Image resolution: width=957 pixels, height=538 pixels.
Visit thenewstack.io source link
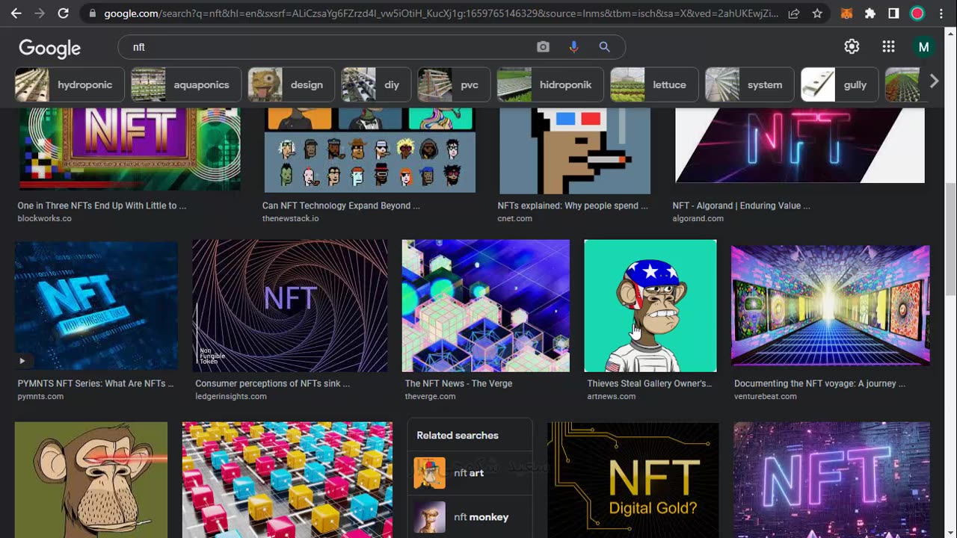tap(290, 218)
